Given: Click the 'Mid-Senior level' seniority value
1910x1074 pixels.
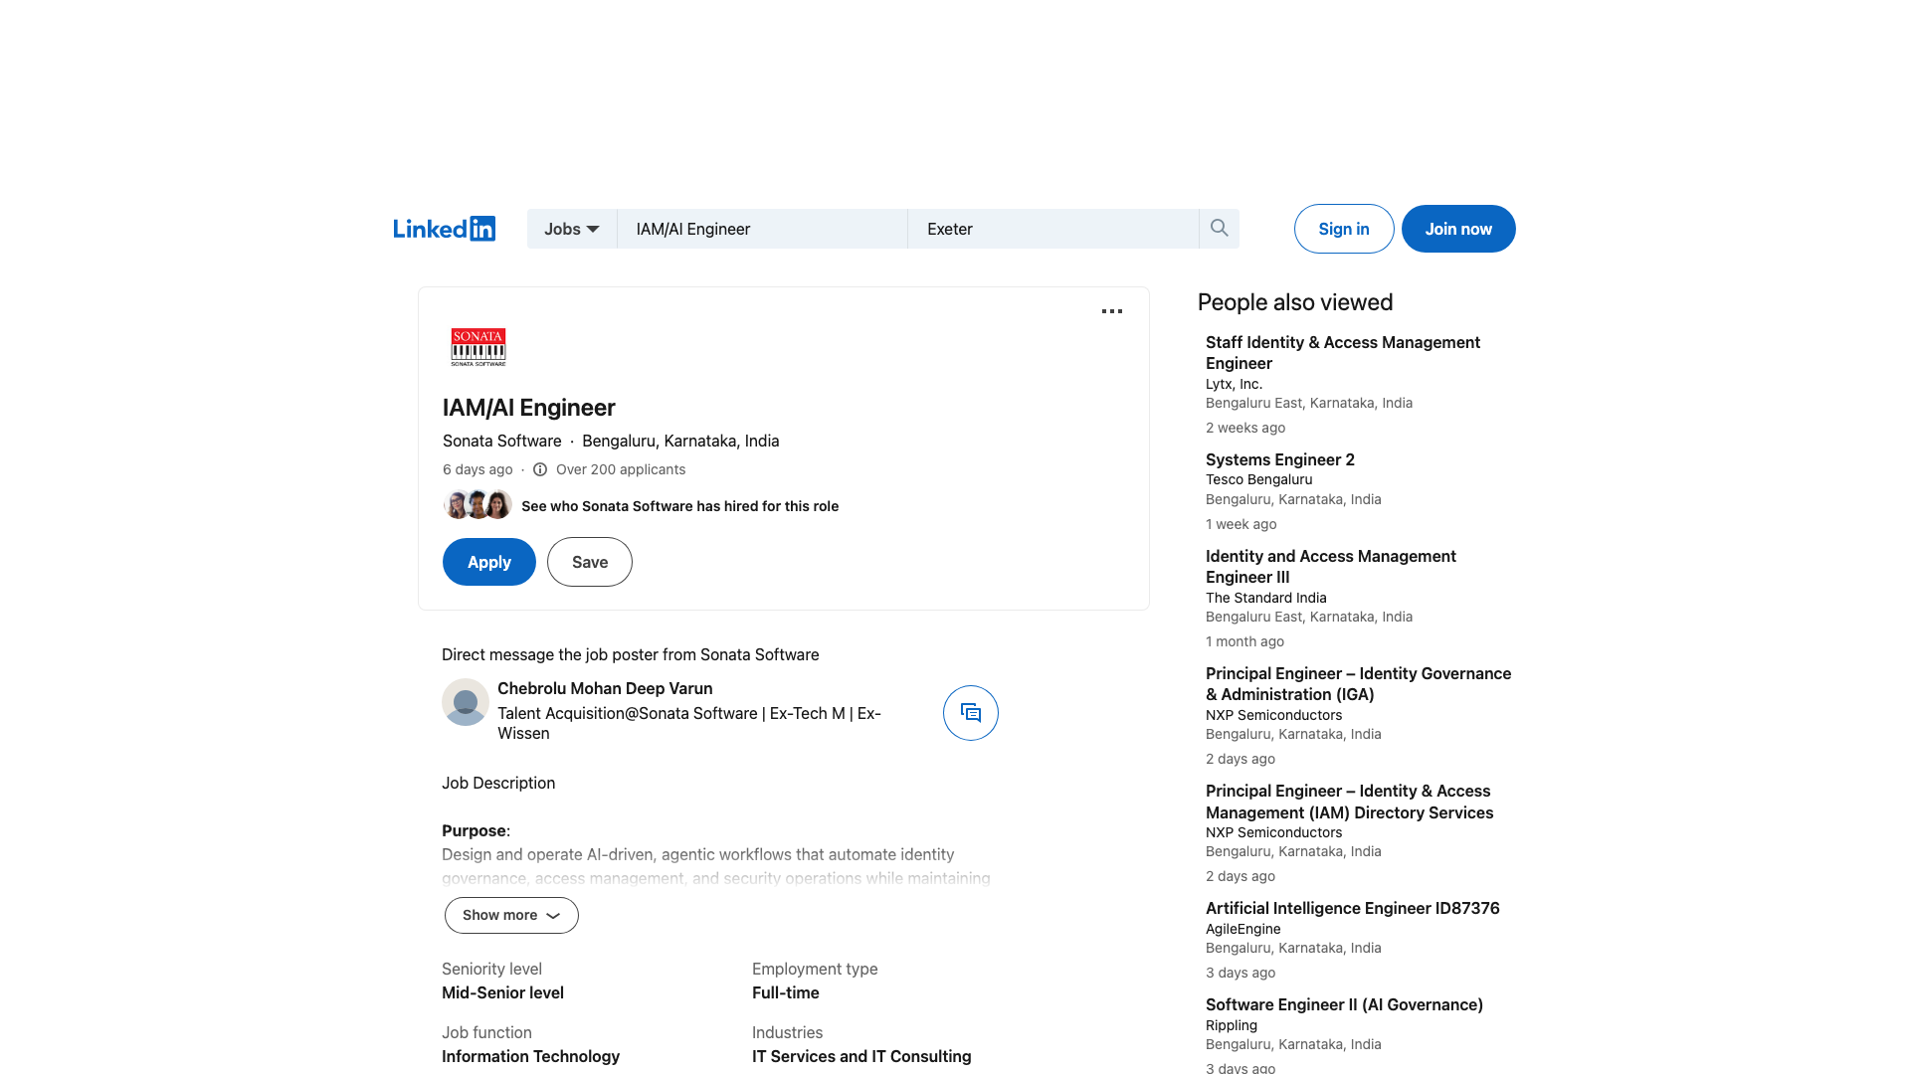Looking at the screenshot, I should pos(503,992).
